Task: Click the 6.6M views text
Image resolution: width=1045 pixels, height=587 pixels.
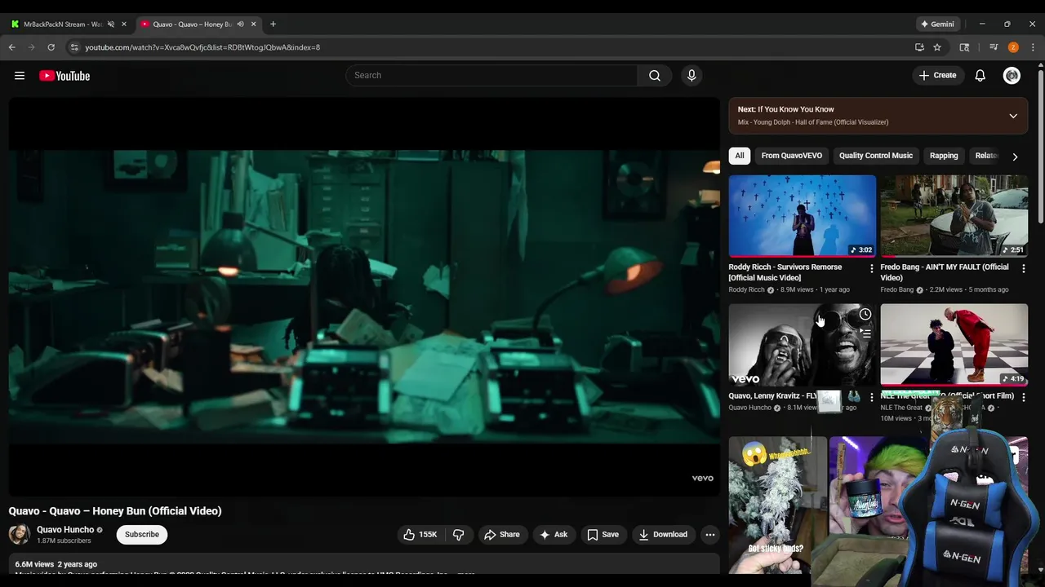Action: click(x=34, y=564)
